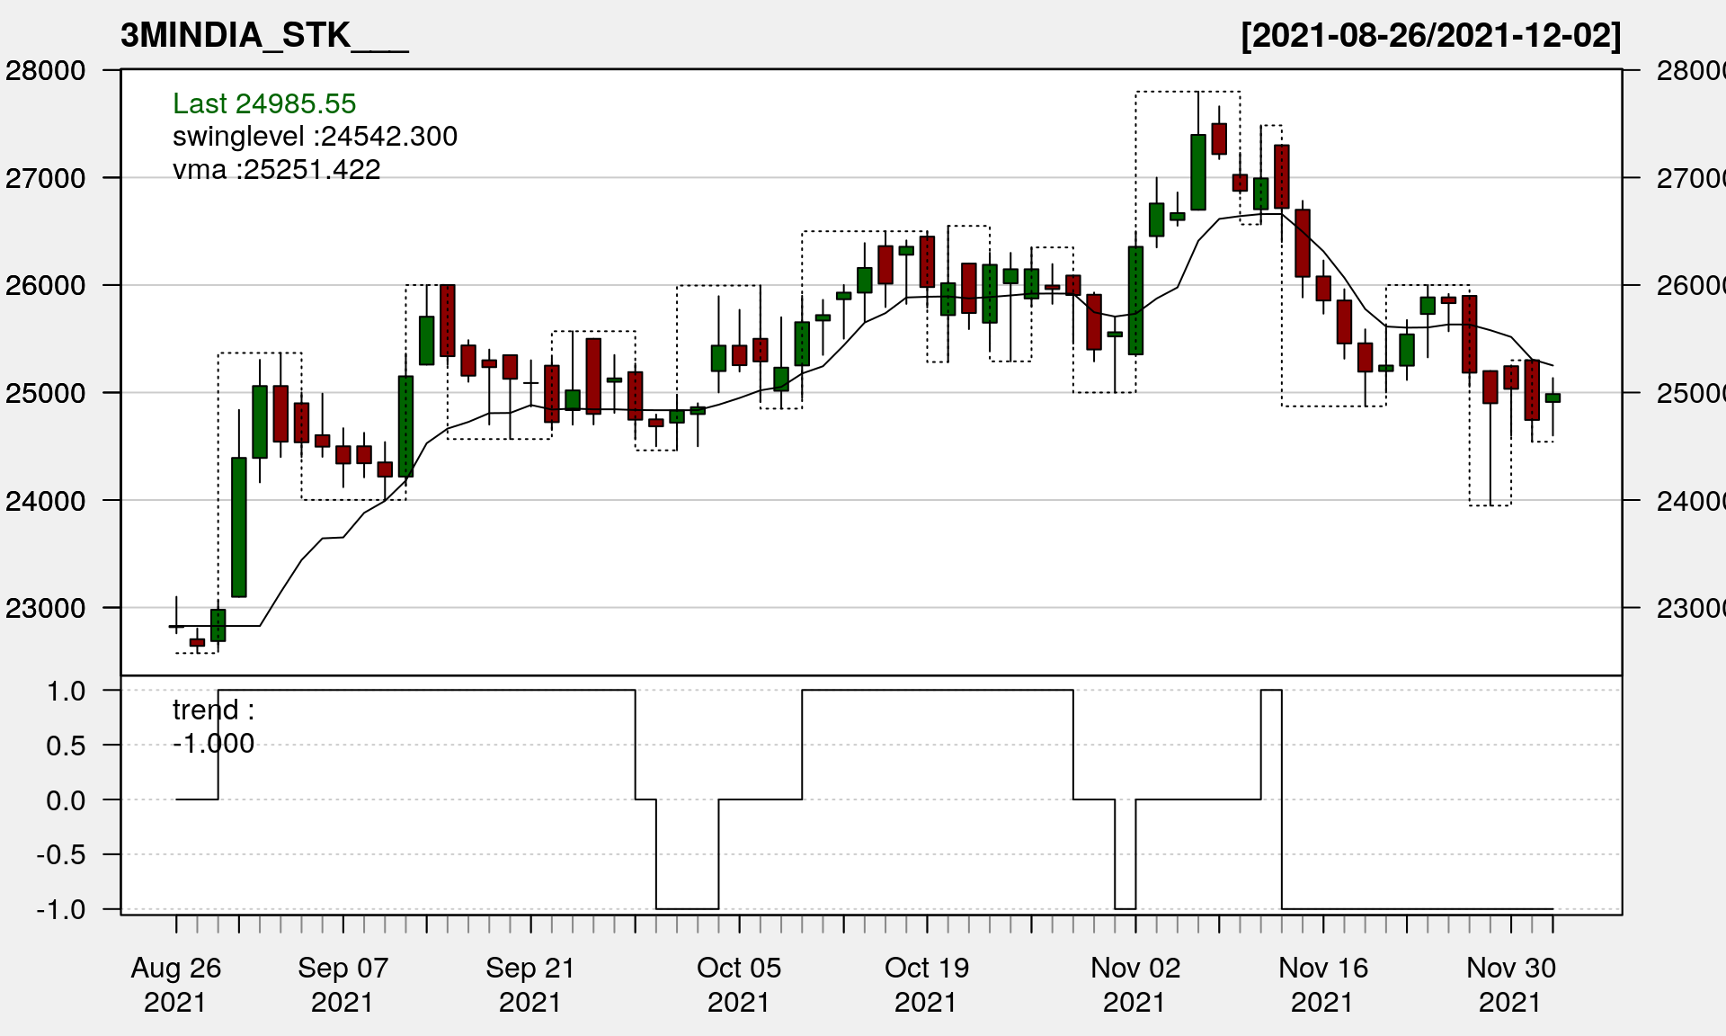This screenshot has width=1726, height=1036.
Task: Click the date range label 2021-08-26/2021-12-02
Action: tap(1430, 36)
